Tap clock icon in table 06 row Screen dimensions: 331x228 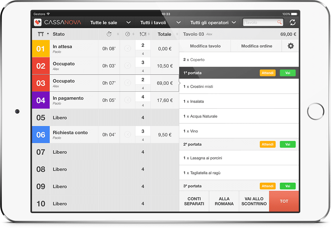128,135
